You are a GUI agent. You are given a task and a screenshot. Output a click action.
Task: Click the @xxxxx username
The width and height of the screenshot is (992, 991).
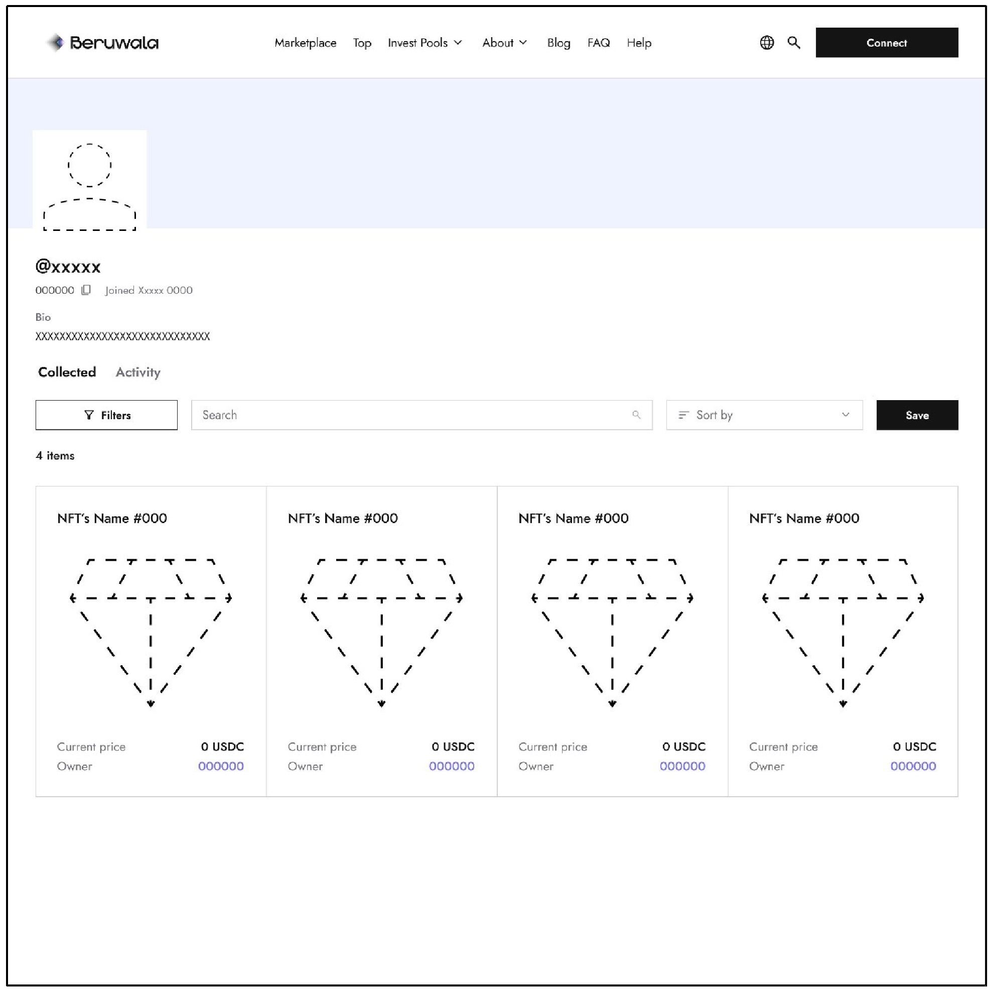(68, 266)
